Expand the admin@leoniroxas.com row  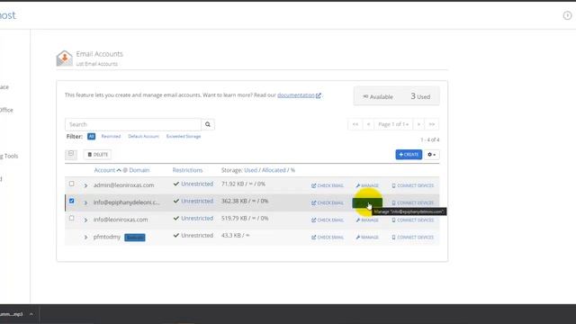click(x=85, y=185)
